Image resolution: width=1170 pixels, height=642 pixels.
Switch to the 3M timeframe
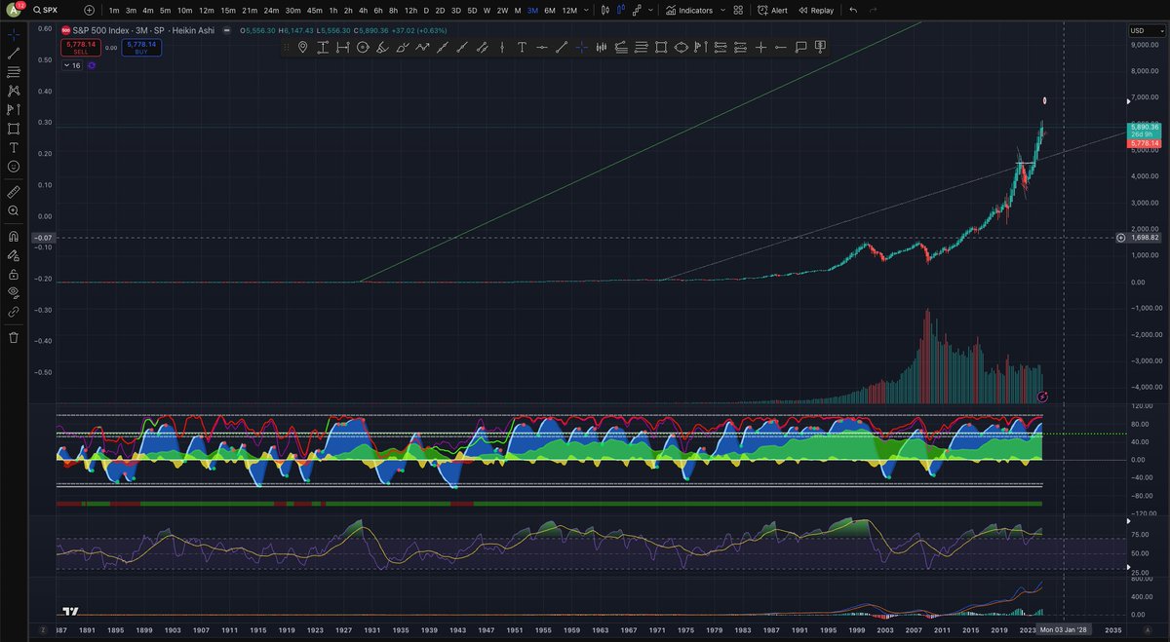click(x=532, y=10)
